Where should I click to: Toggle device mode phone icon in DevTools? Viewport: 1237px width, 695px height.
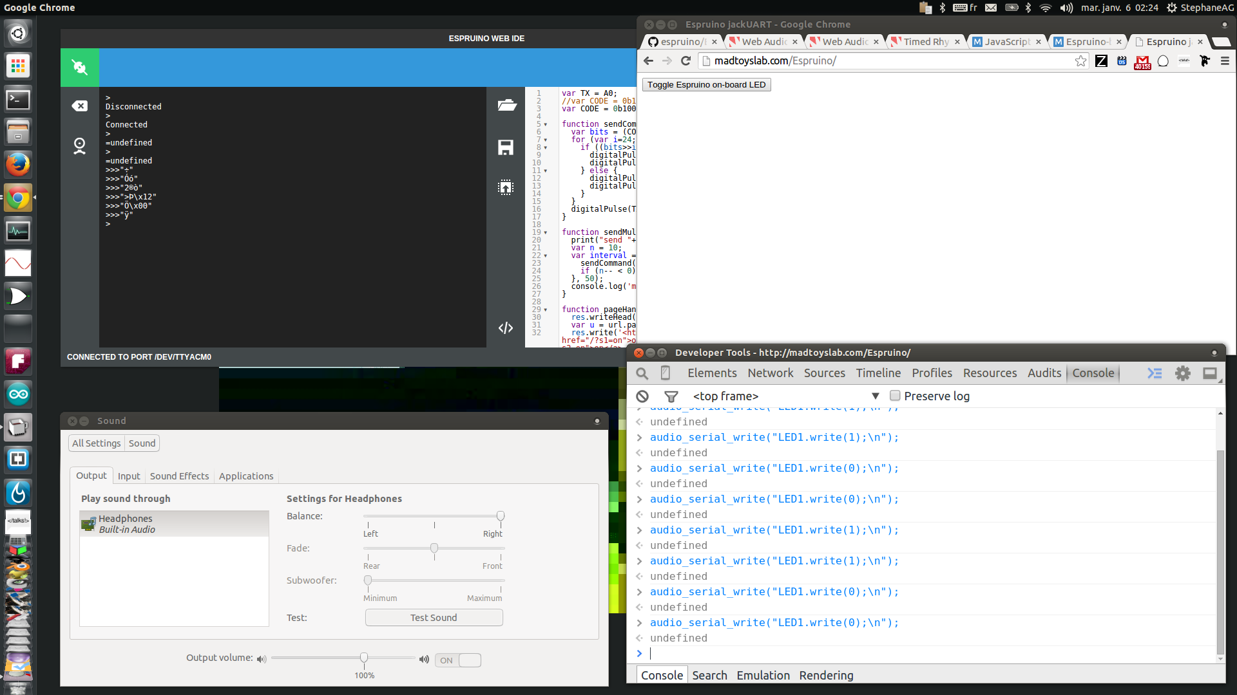pyautogui.click(x=666, y=373)
